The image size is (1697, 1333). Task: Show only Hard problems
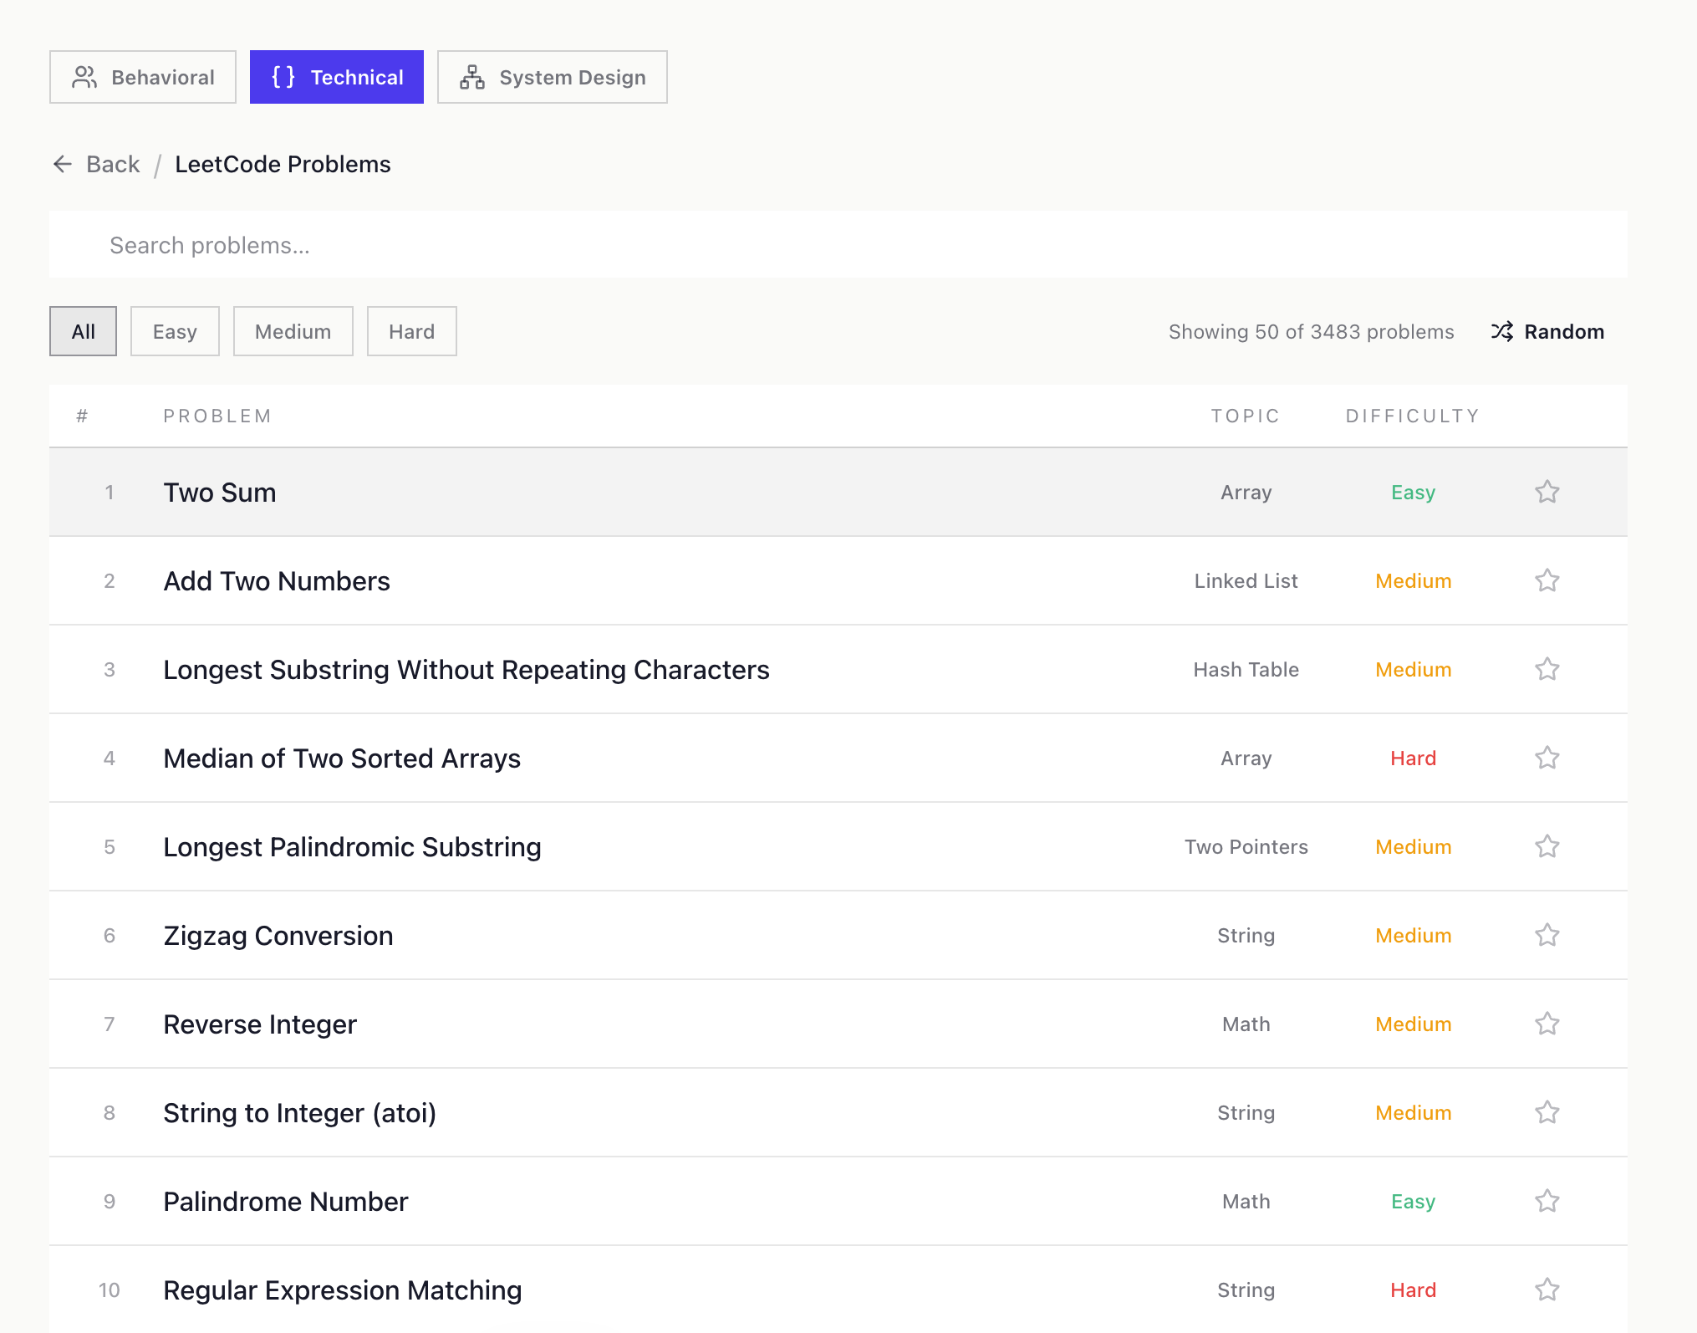coord(411,331)
